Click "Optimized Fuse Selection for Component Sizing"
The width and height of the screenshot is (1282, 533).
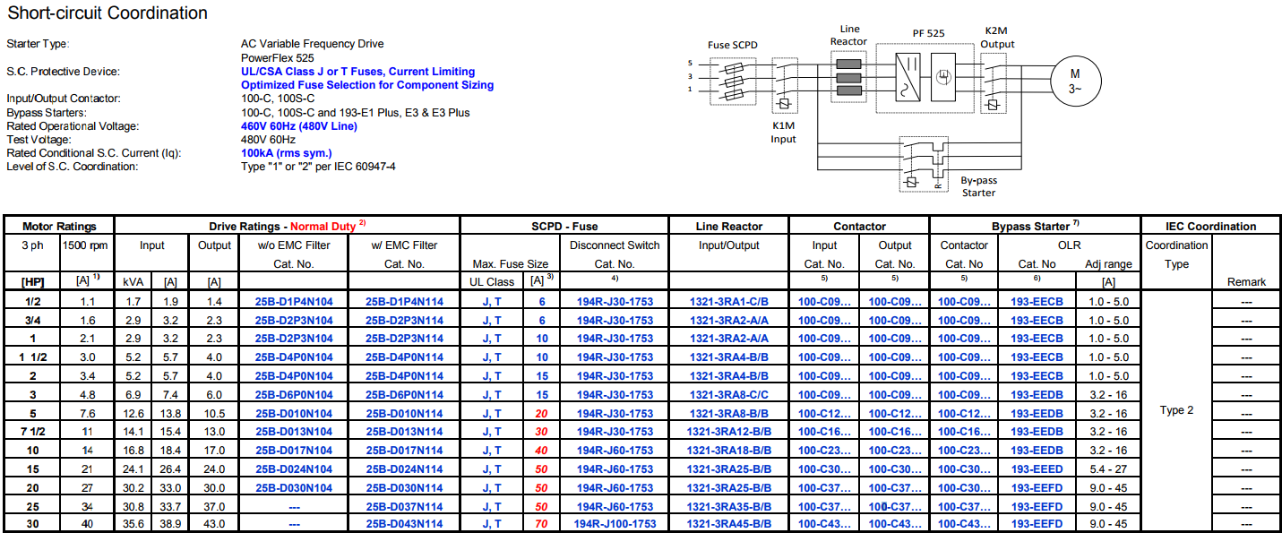tap(367, 85)
